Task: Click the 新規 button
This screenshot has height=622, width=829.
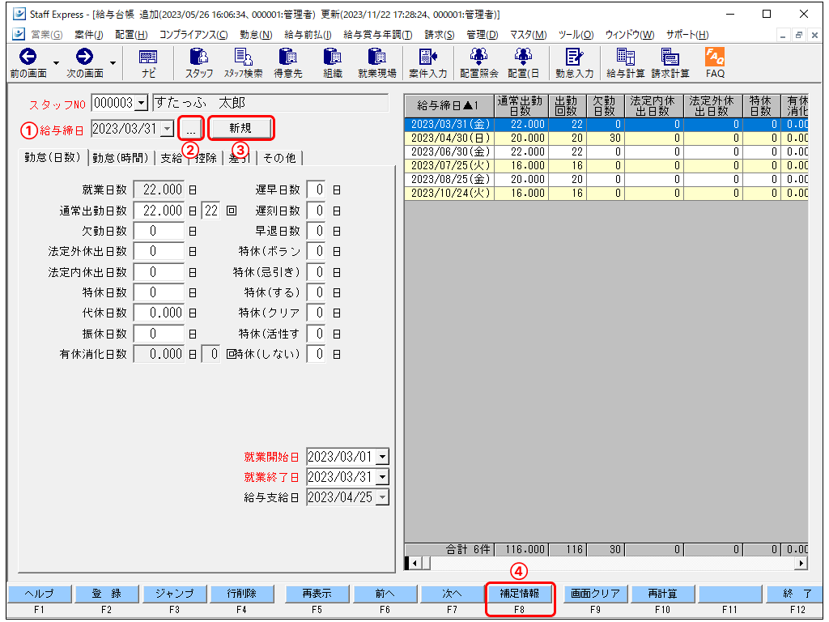Action: coord(240,128)
